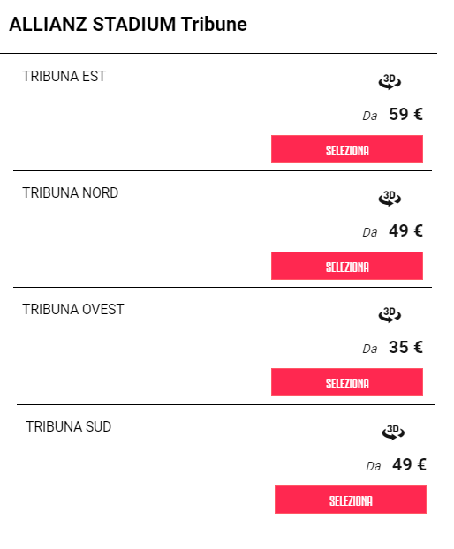Click the ALLIANZ STADIUM Tribune heading
This screenshot has height=549, width=454.
click(x=128, y=24)
